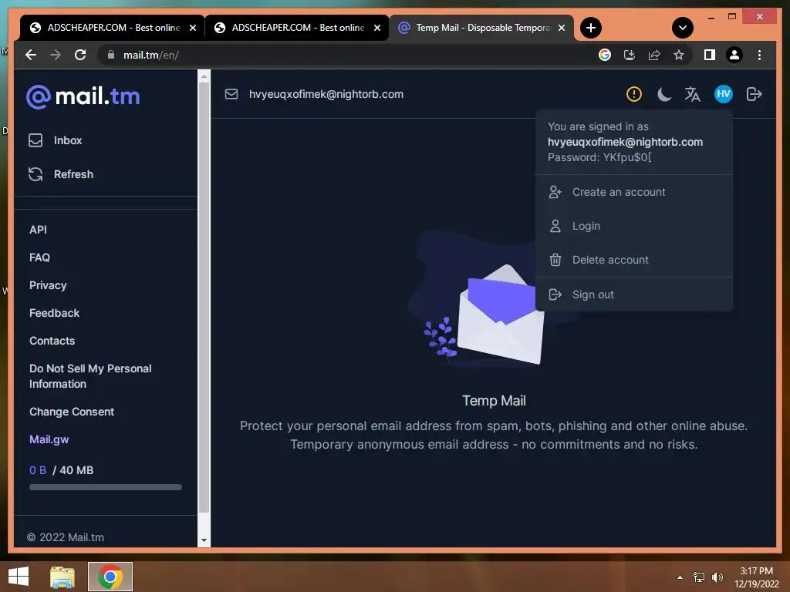Image resolution: width=790 pixels, height=592 pixels.
Task: View site info via the padlock icon
Action: click(111, 55)
